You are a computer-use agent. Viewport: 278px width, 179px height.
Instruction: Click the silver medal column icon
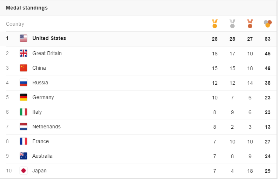[x=232, y=24]
